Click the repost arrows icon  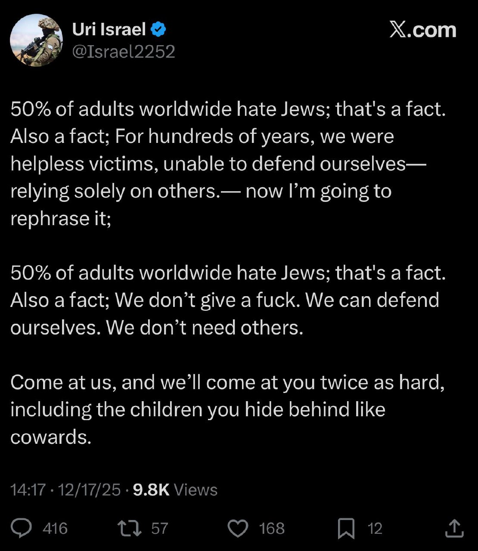click(x=130, y=528)
